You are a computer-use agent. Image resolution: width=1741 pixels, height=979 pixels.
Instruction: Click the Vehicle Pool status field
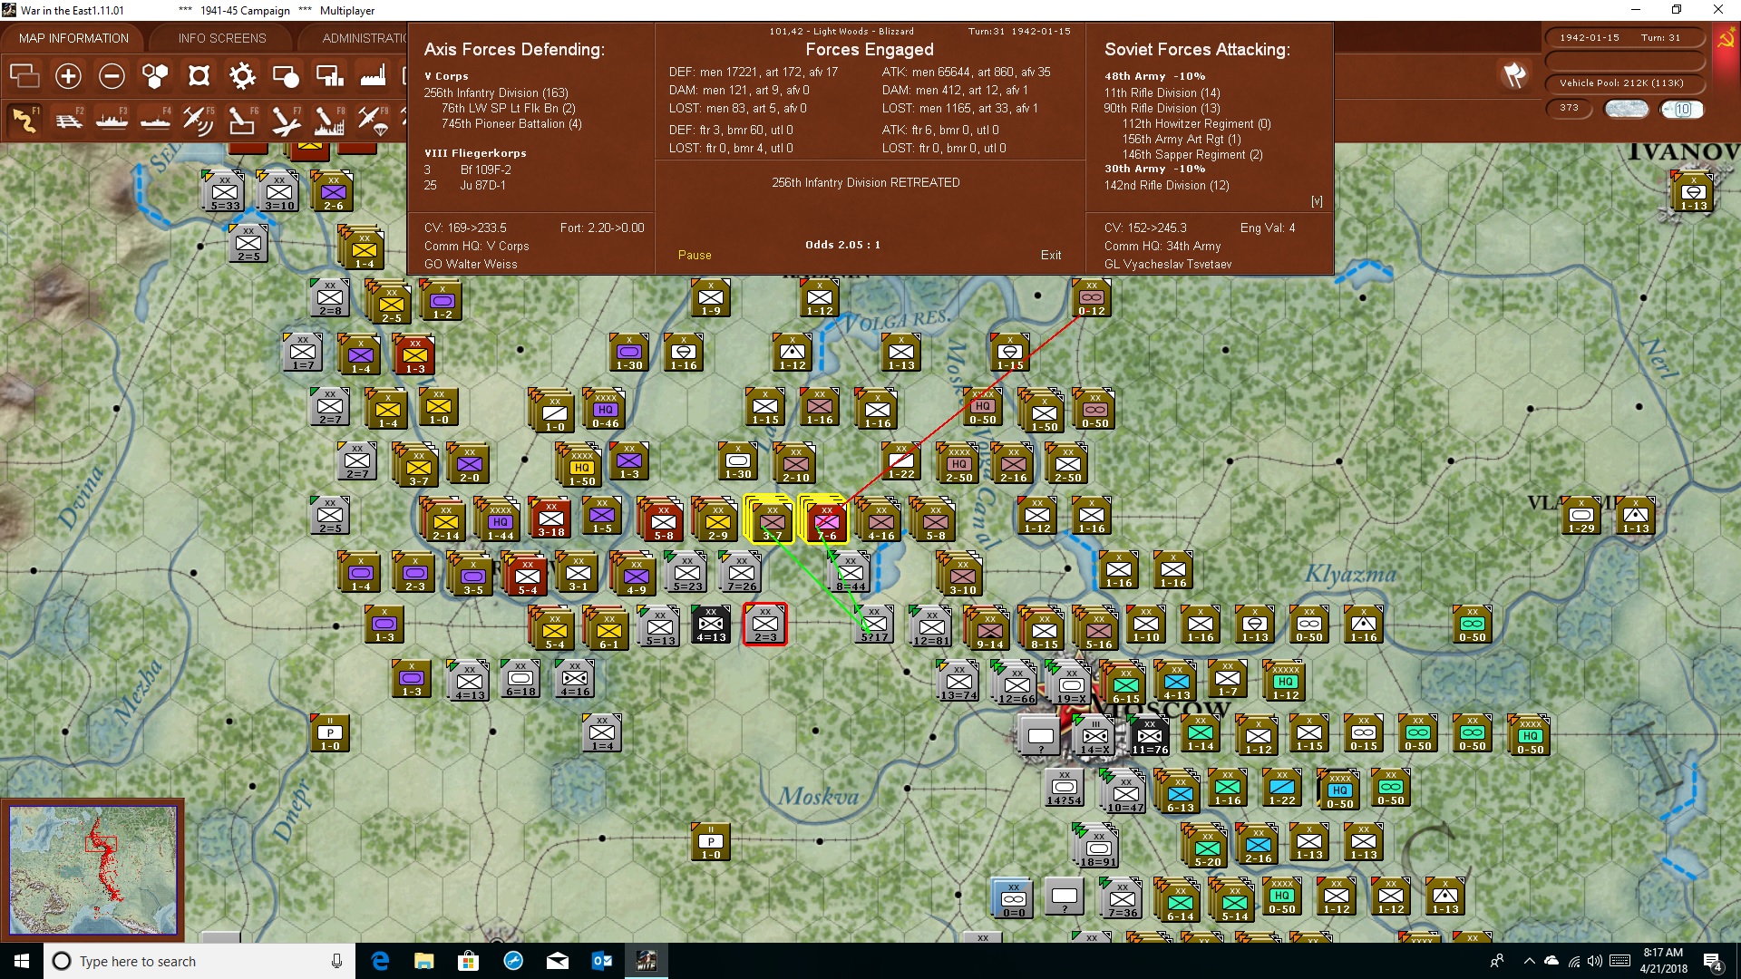pyautogui.click(x=1623, y=83)
